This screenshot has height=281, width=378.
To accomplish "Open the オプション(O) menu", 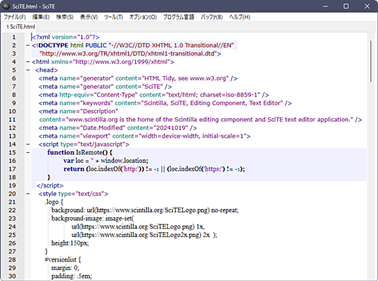I will [x=143, y=17].
